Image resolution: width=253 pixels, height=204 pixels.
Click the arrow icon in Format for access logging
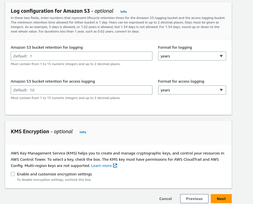coord(221,90)
